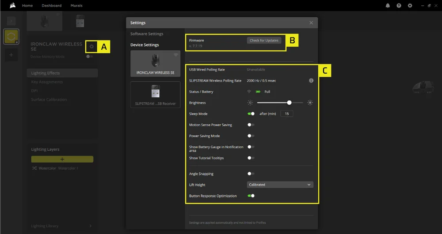The width and height of the screenshot is (442, 234).
Task: Click the wireless signal icon in Status / Battery row
Action: pyautogui.click(x=249, y=92)
